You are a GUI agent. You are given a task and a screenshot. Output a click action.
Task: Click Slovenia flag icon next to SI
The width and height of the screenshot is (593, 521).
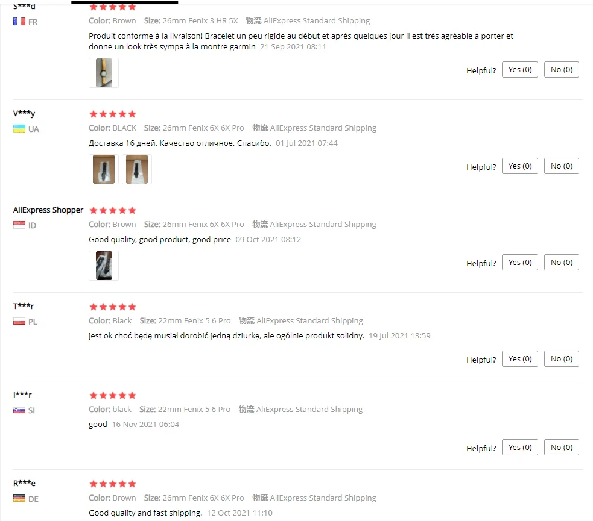pos(19,410)
